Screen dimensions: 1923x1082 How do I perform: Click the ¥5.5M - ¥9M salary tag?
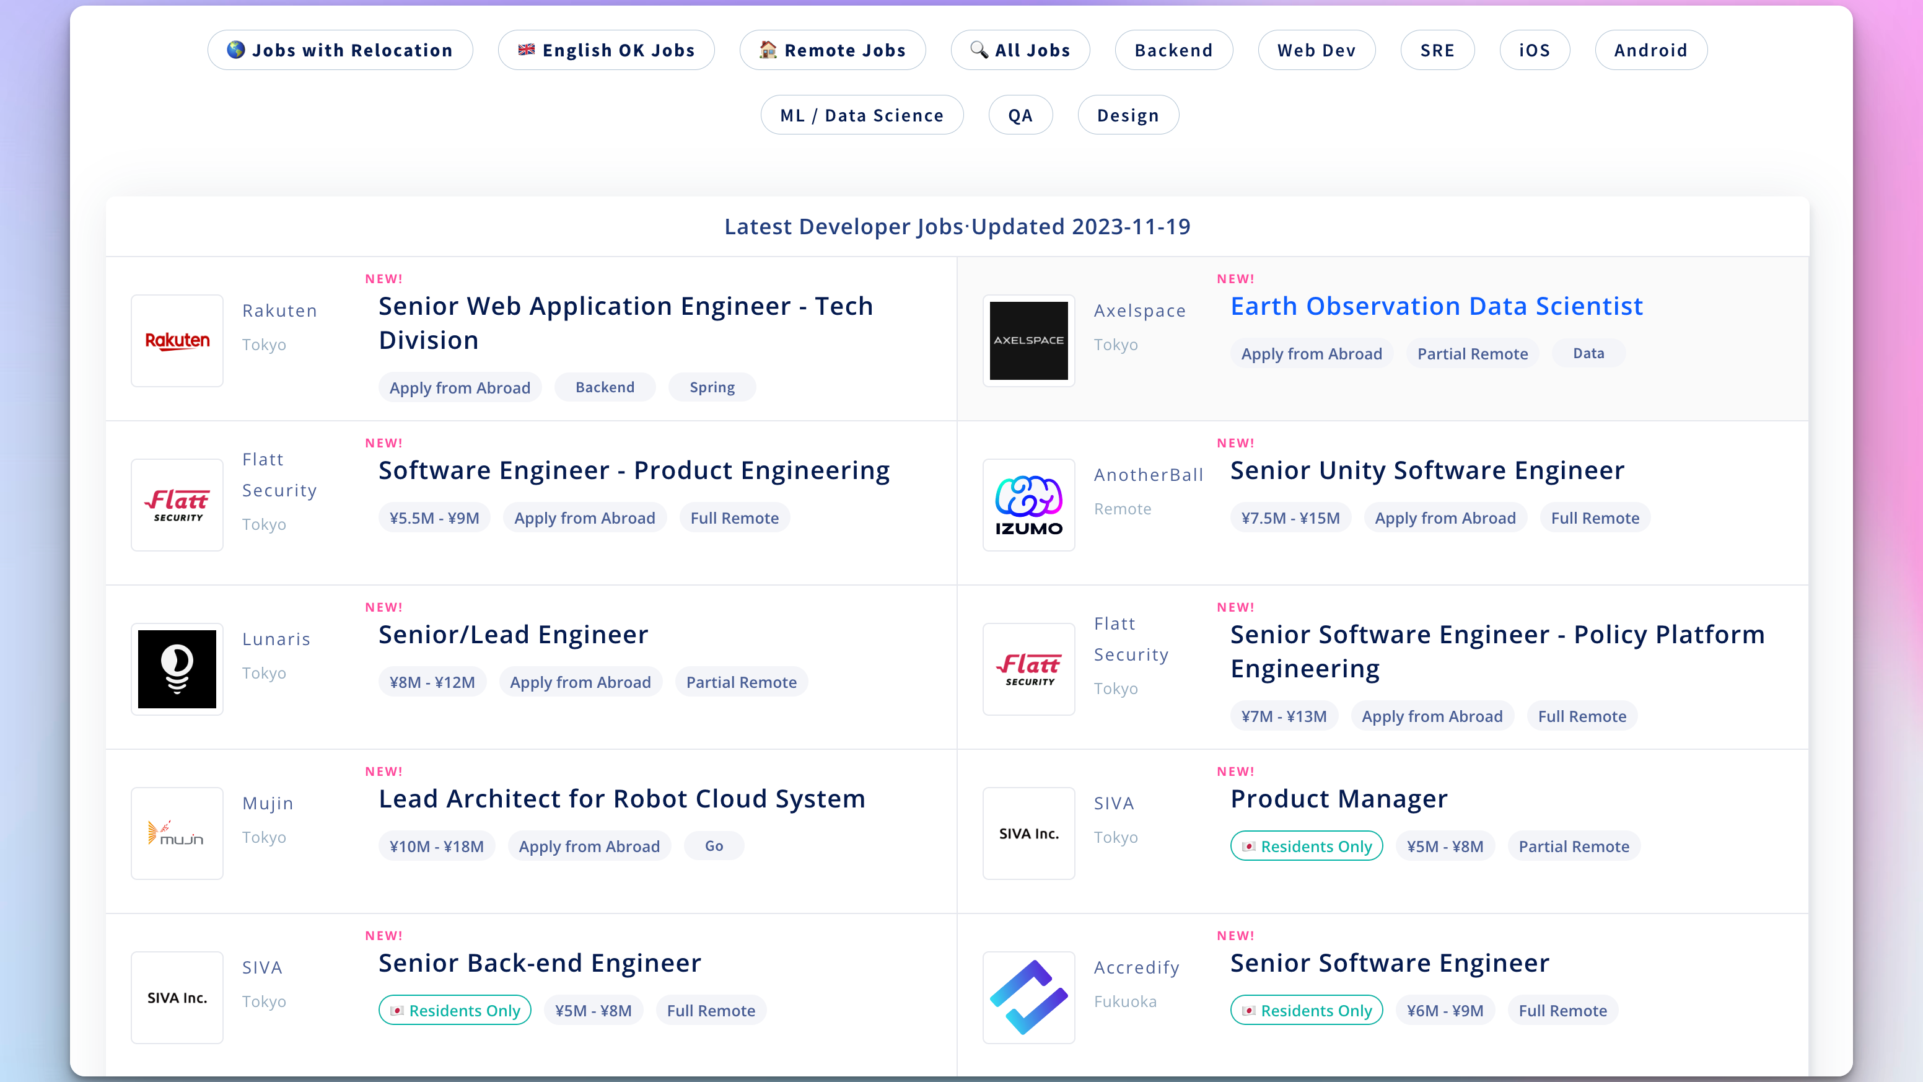pos(434,517)
